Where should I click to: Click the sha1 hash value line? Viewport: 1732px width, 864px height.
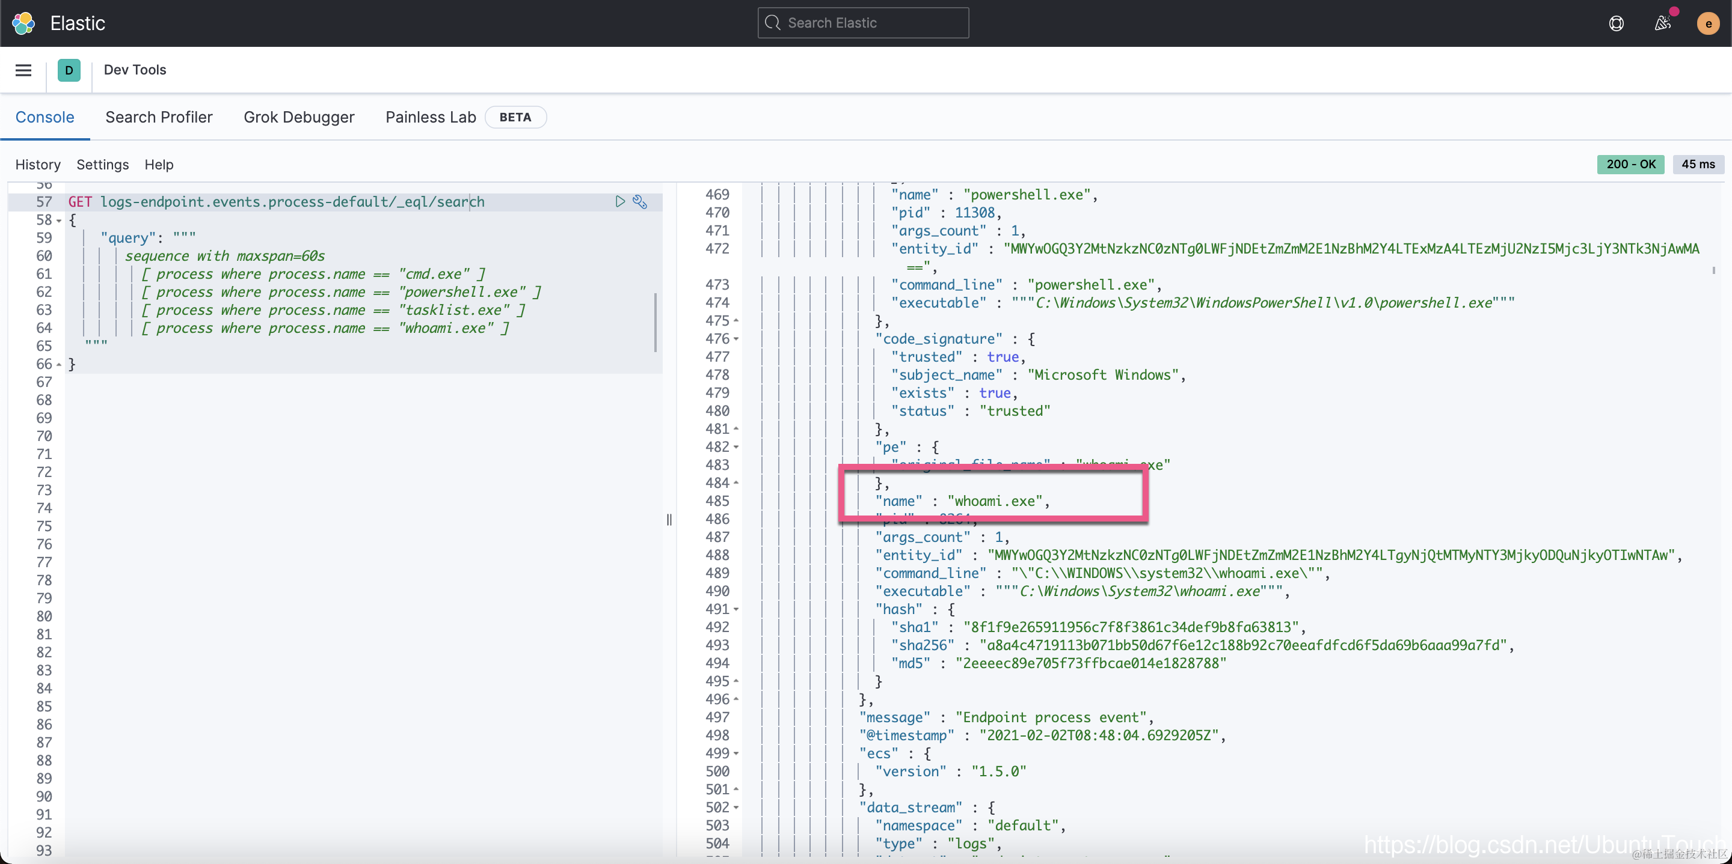click(x=1098, y=627)
